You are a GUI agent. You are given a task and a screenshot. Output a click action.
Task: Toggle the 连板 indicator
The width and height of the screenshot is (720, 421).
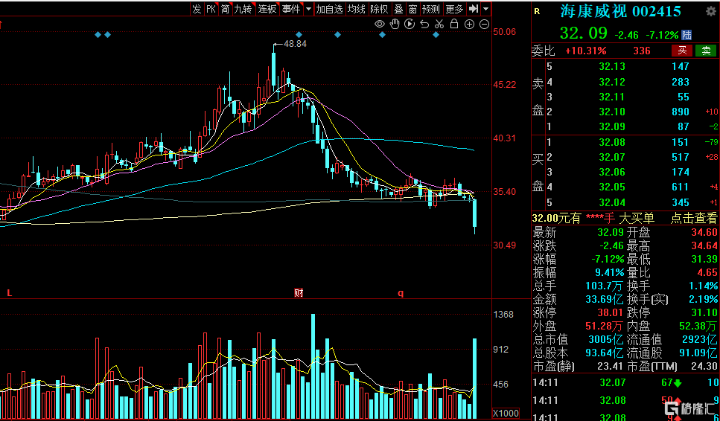click(267, 9)
